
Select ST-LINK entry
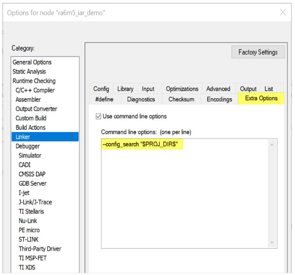point(29,240)
